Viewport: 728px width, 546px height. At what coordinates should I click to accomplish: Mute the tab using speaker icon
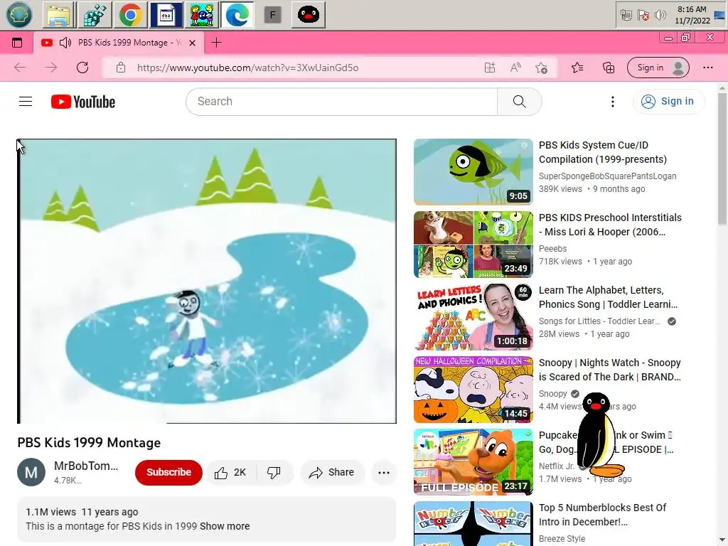coord(65,43)
